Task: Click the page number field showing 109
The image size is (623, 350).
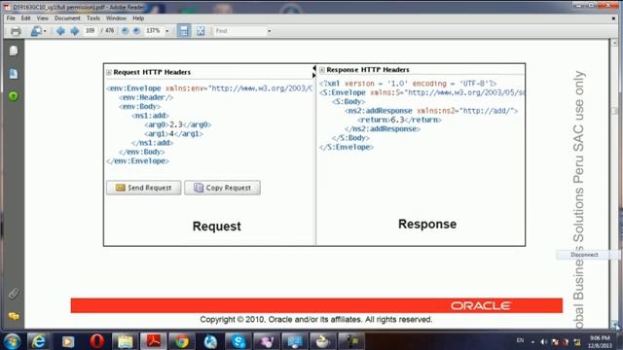Action: click(x=91, y=30)
